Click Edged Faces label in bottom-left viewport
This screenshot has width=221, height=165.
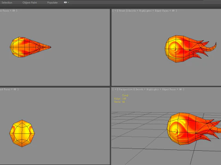(x=5, y=89)
